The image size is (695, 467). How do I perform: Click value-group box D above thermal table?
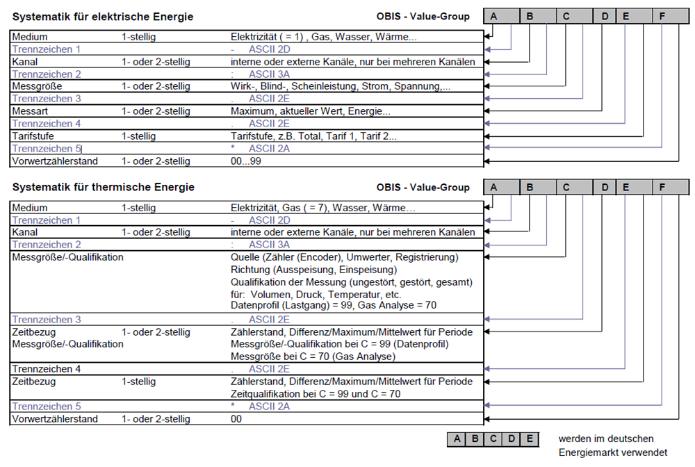tap(604, 187)
